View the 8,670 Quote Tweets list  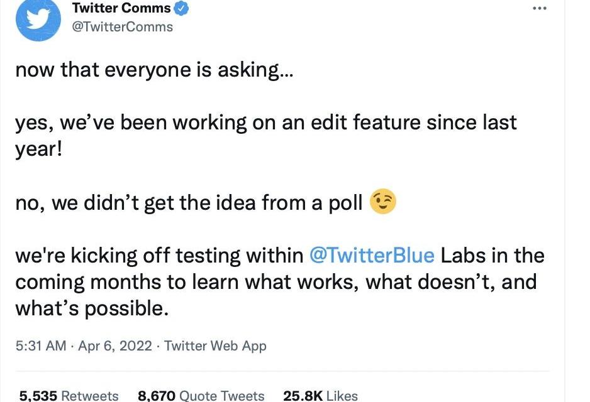tap(201, 395)
